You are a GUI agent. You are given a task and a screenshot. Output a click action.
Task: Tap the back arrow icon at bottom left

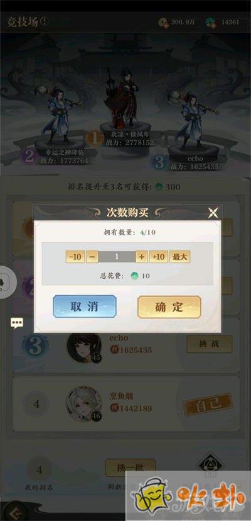coord(13,513)
